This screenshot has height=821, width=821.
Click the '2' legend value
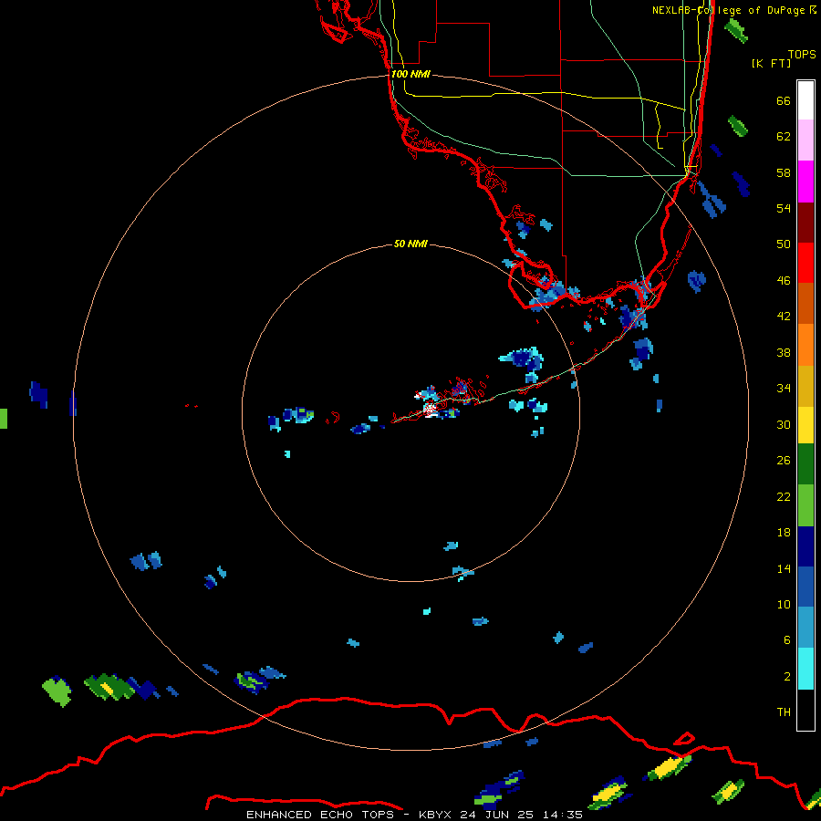(787, 676)
